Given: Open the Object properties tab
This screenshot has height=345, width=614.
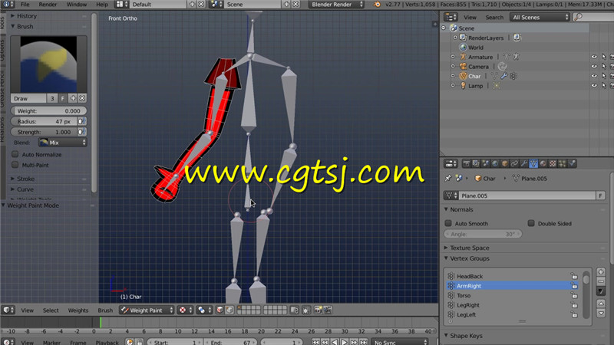Looking at the screenshot, I should coord(505,163).
